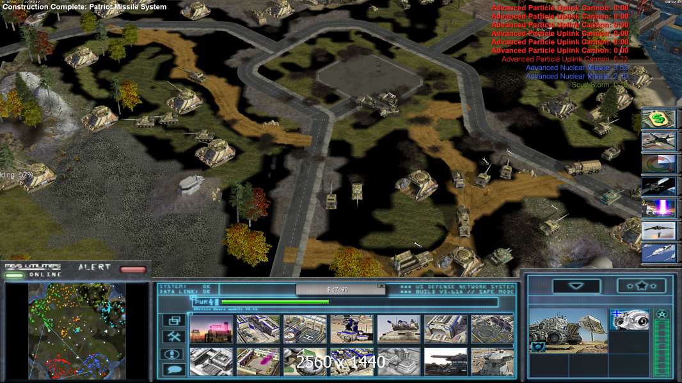Pick the tan armored turret build icon
Viewport: 682px width, 383px height.
[x=399, y=329]
